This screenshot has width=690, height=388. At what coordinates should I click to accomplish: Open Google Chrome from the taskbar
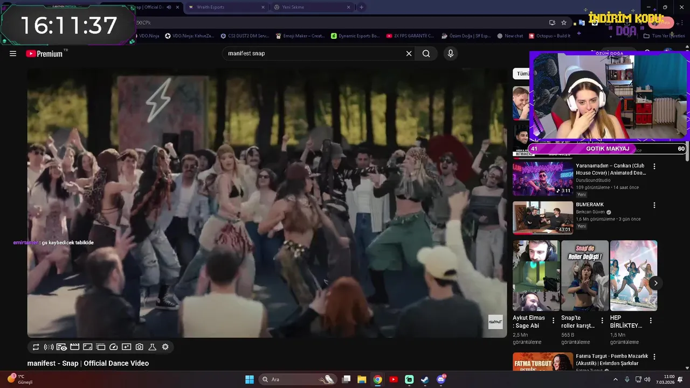(377, 379)
